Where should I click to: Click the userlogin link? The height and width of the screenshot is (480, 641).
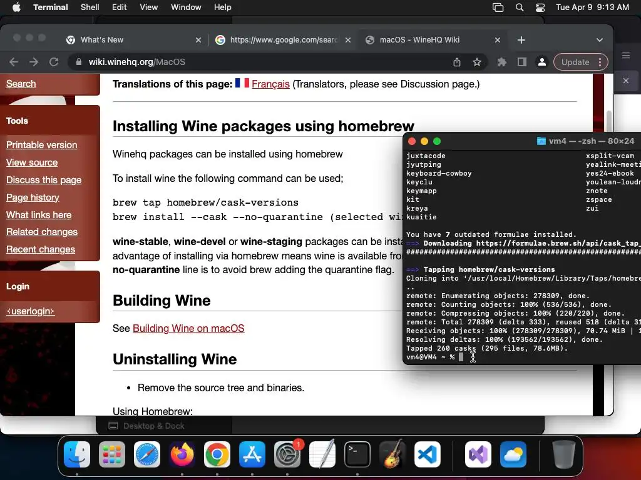tap(30, 311)
